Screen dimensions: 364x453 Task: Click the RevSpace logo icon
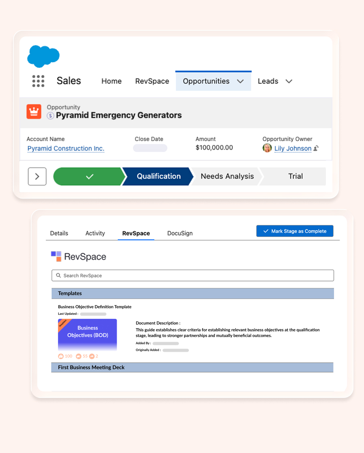coord(56,256)
